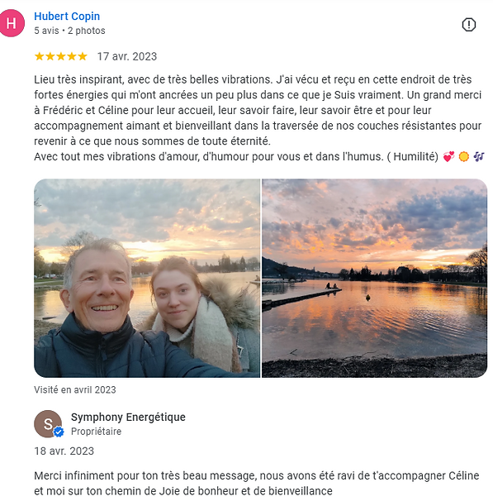Click the report review exclamation icon
This screenshot has height=501, width=493.
pos(469,25)
